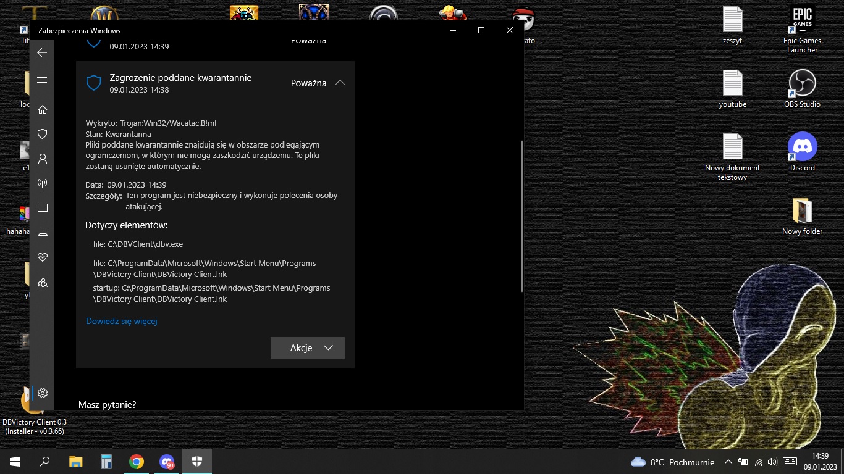Open Settings gear in sidebar

[42, 393]
